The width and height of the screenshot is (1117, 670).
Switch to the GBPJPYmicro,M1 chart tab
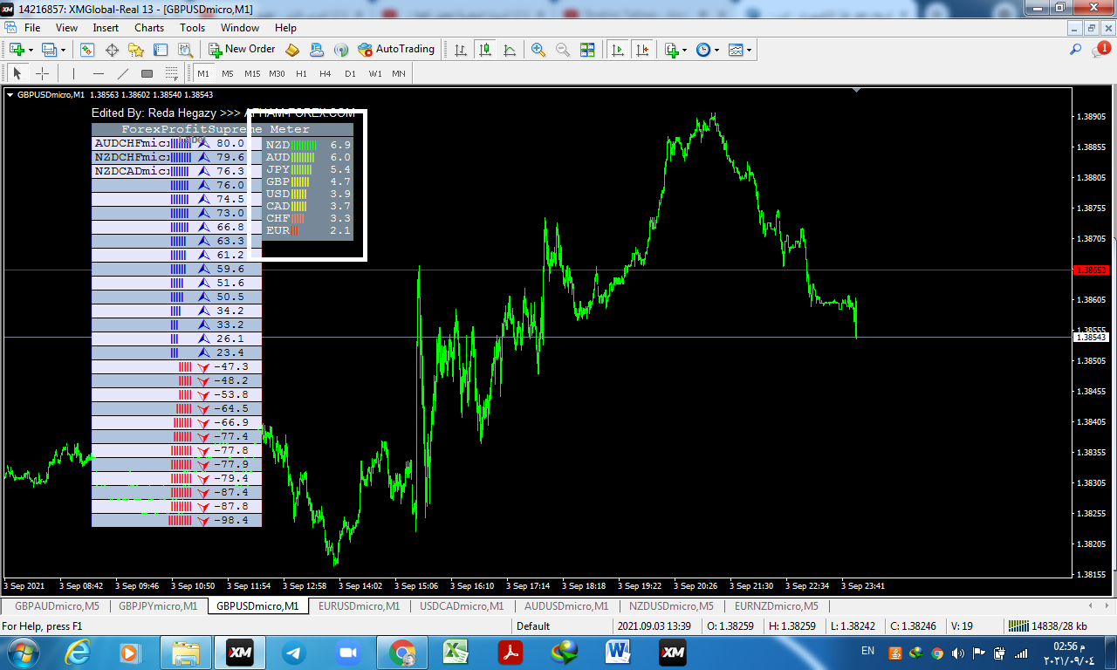coord(158,605)
